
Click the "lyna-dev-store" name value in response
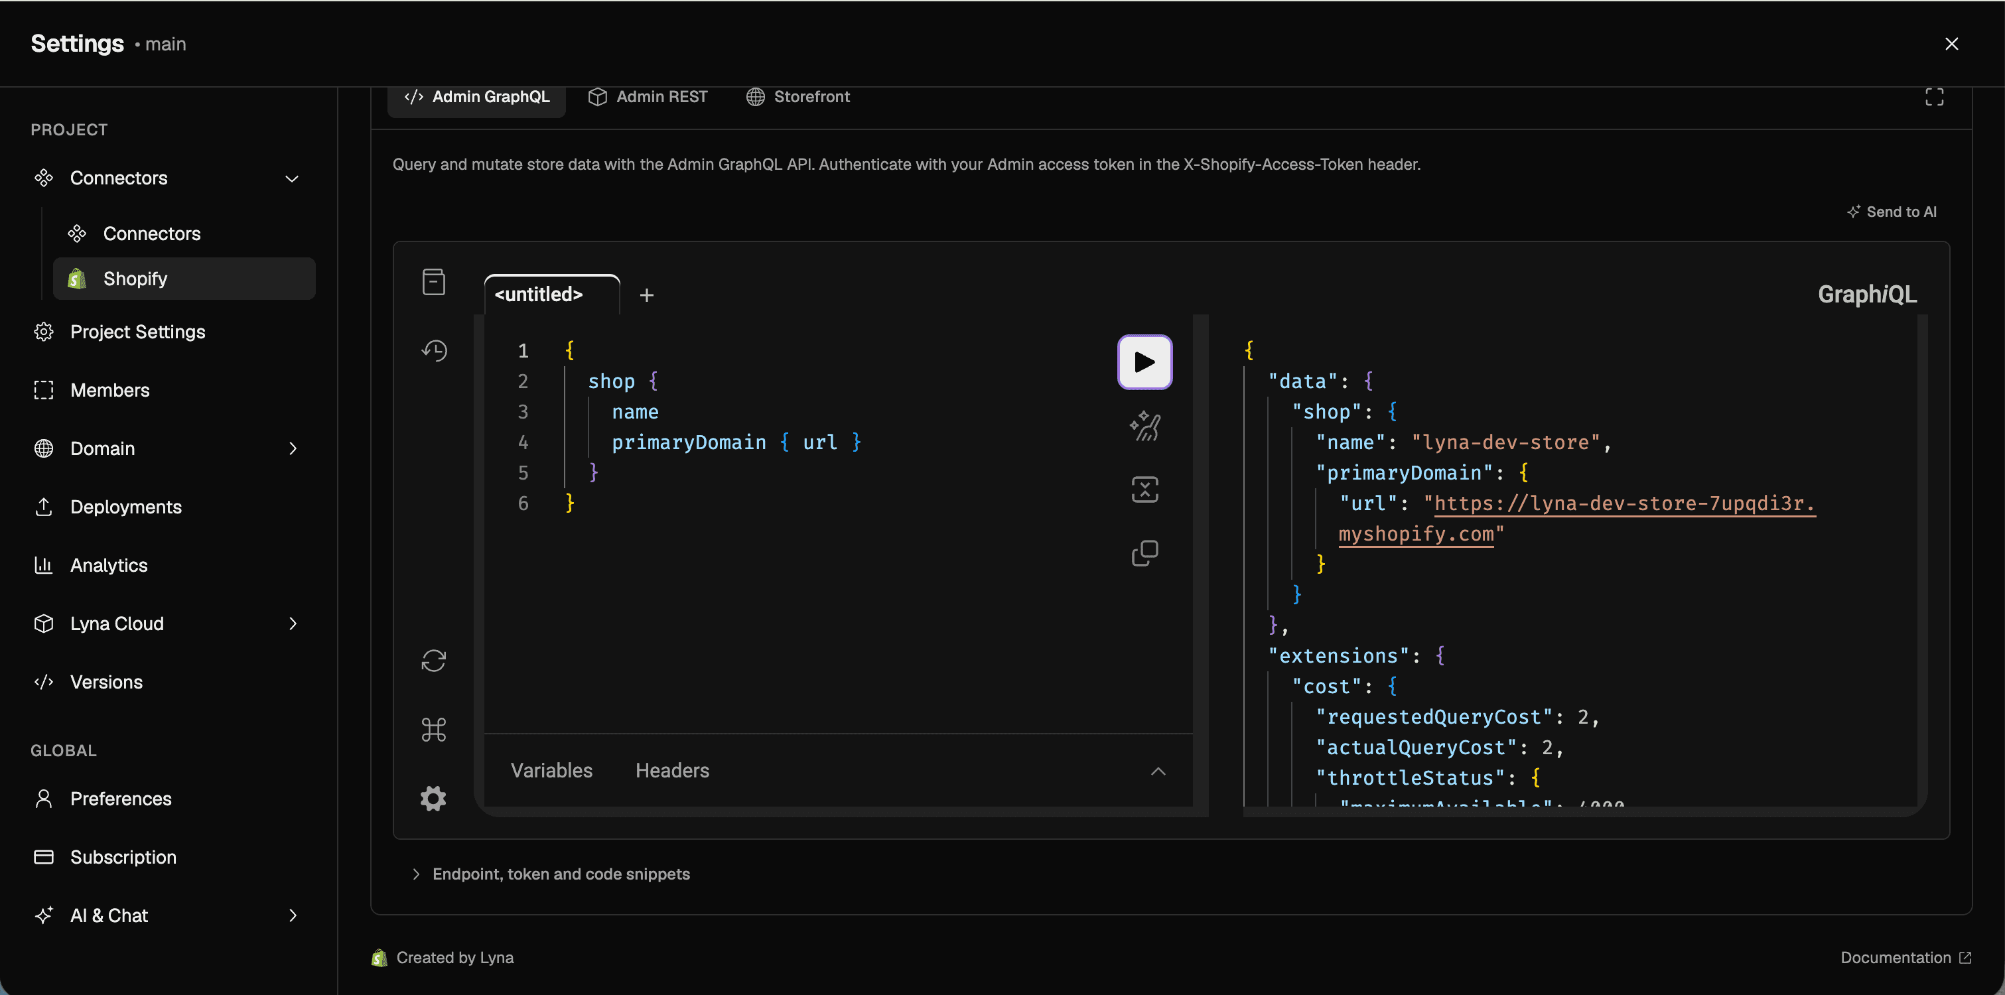pyautogui.click(x=1506, y=442)
